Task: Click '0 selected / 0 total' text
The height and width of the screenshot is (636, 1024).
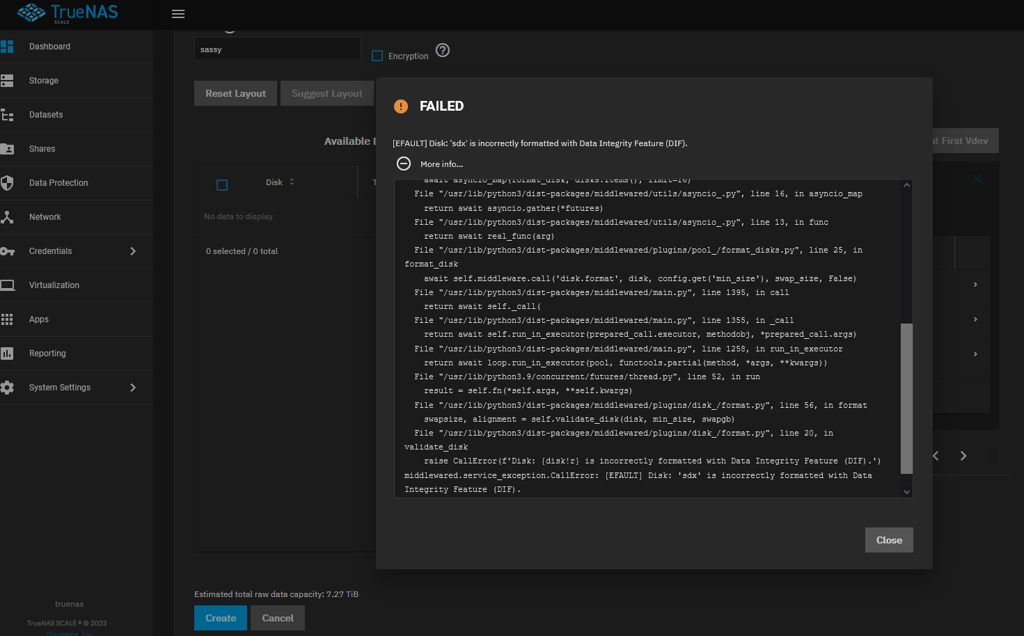Action: [242, 251]
